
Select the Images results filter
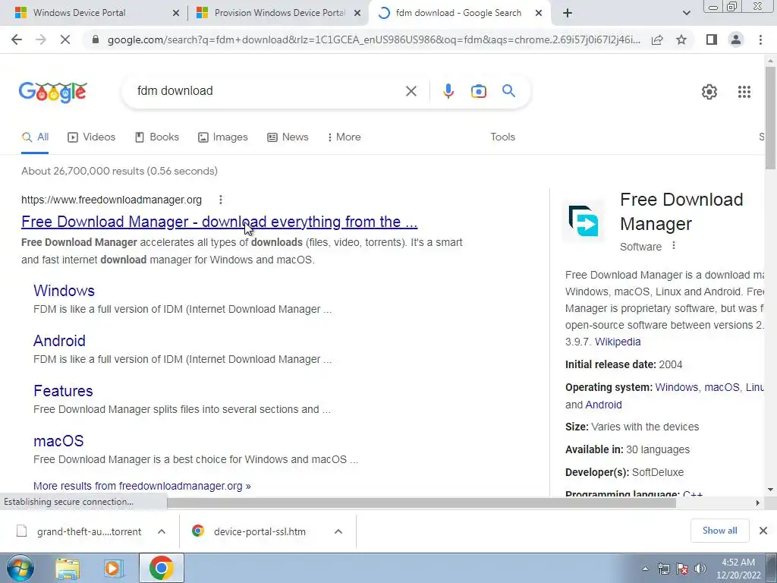coord(222,137)
